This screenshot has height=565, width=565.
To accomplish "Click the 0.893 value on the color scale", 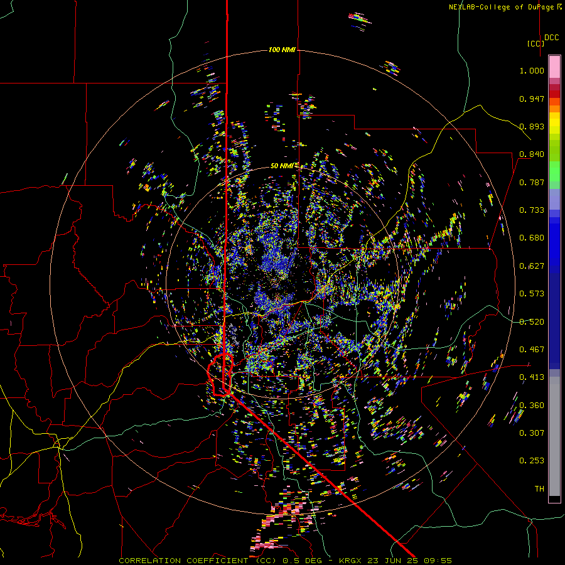I will [x=532, y=126].
